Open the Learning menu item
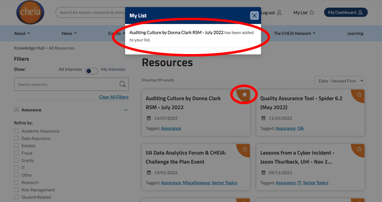This screenshot has height=202, width=382. [x=355, y=33]
